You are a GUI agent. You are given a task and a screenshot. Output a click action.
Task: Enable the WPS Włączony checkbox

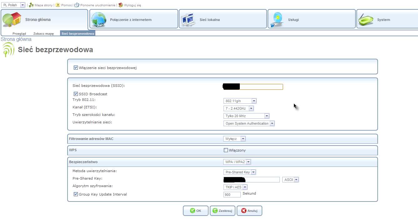[226, 150]
